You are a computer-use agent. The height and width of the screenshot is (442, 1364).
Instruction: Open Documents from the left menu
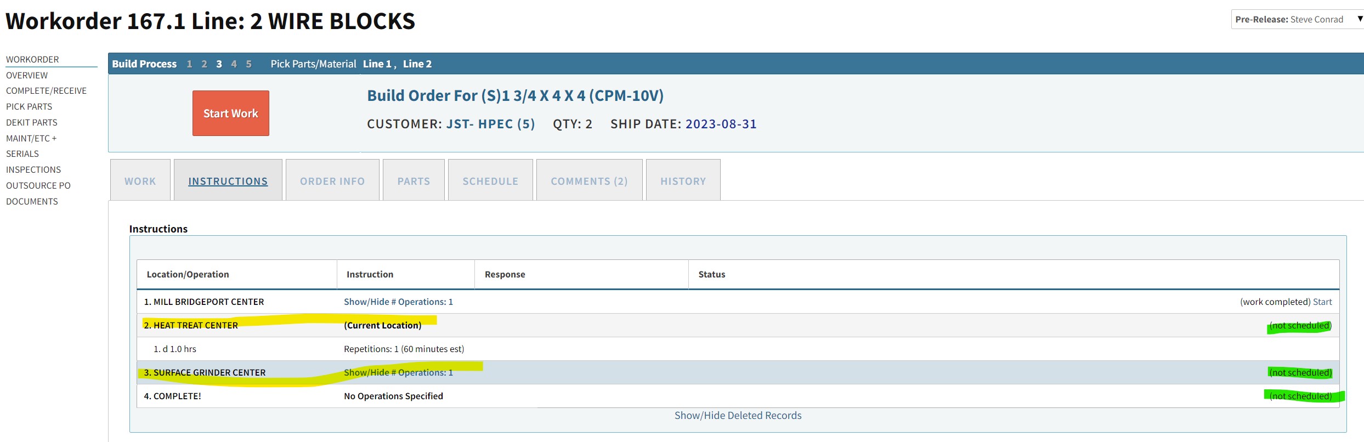coord(32,201)
